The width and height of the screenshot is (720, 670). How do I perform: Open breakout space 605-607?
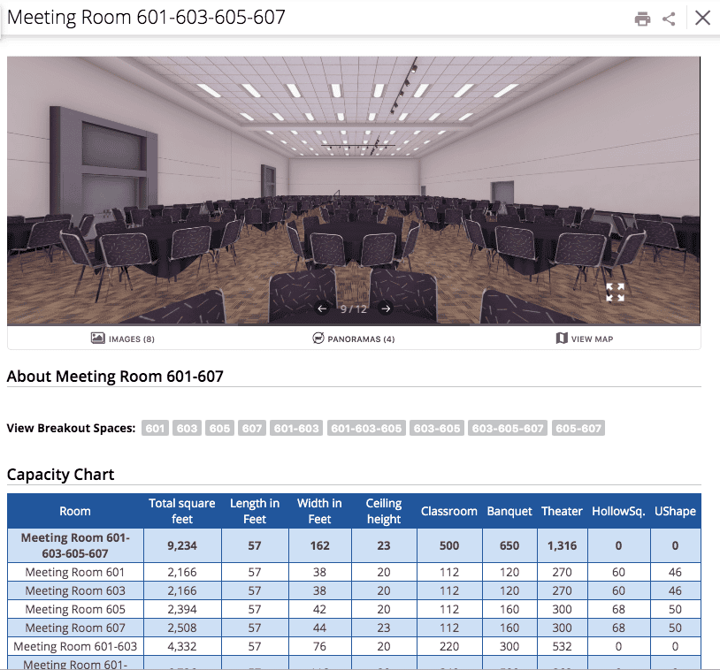[x=577, y=428]
